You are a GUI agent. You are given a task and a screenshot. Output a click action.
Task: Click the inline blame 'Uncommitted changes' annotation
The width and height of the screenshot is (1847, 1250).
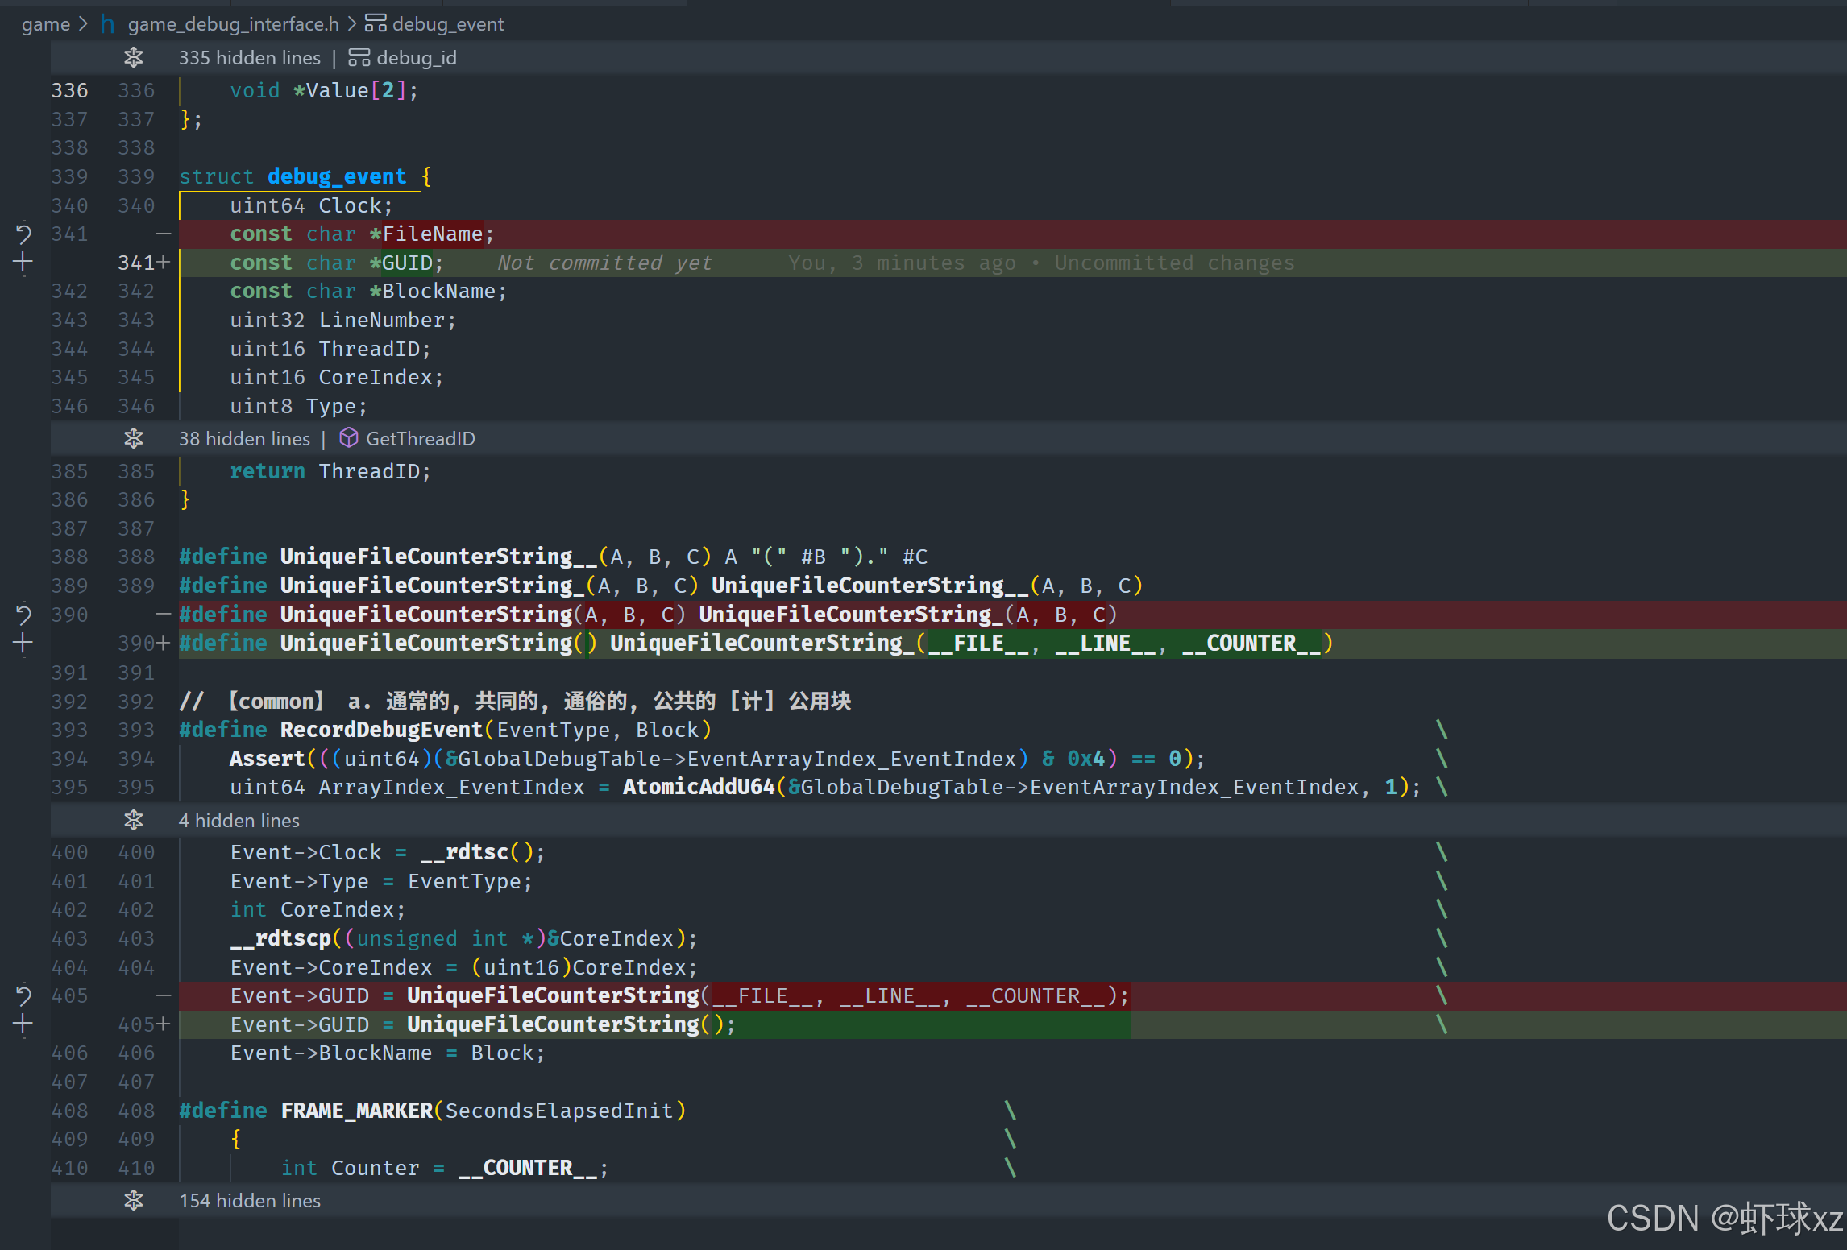point(1174,263)
